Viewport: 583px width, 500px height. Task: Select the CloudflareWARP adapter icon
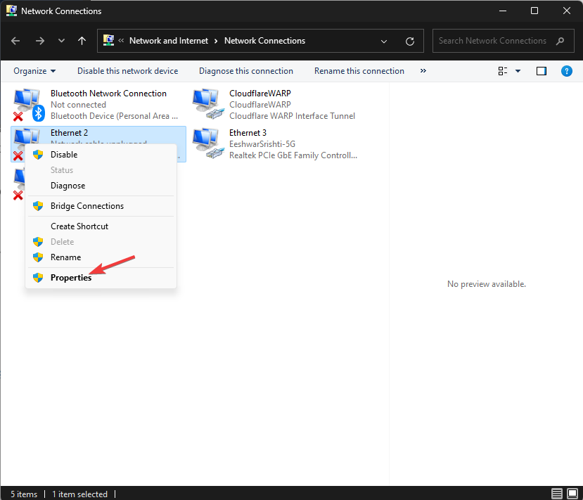(x=209, y=104)
